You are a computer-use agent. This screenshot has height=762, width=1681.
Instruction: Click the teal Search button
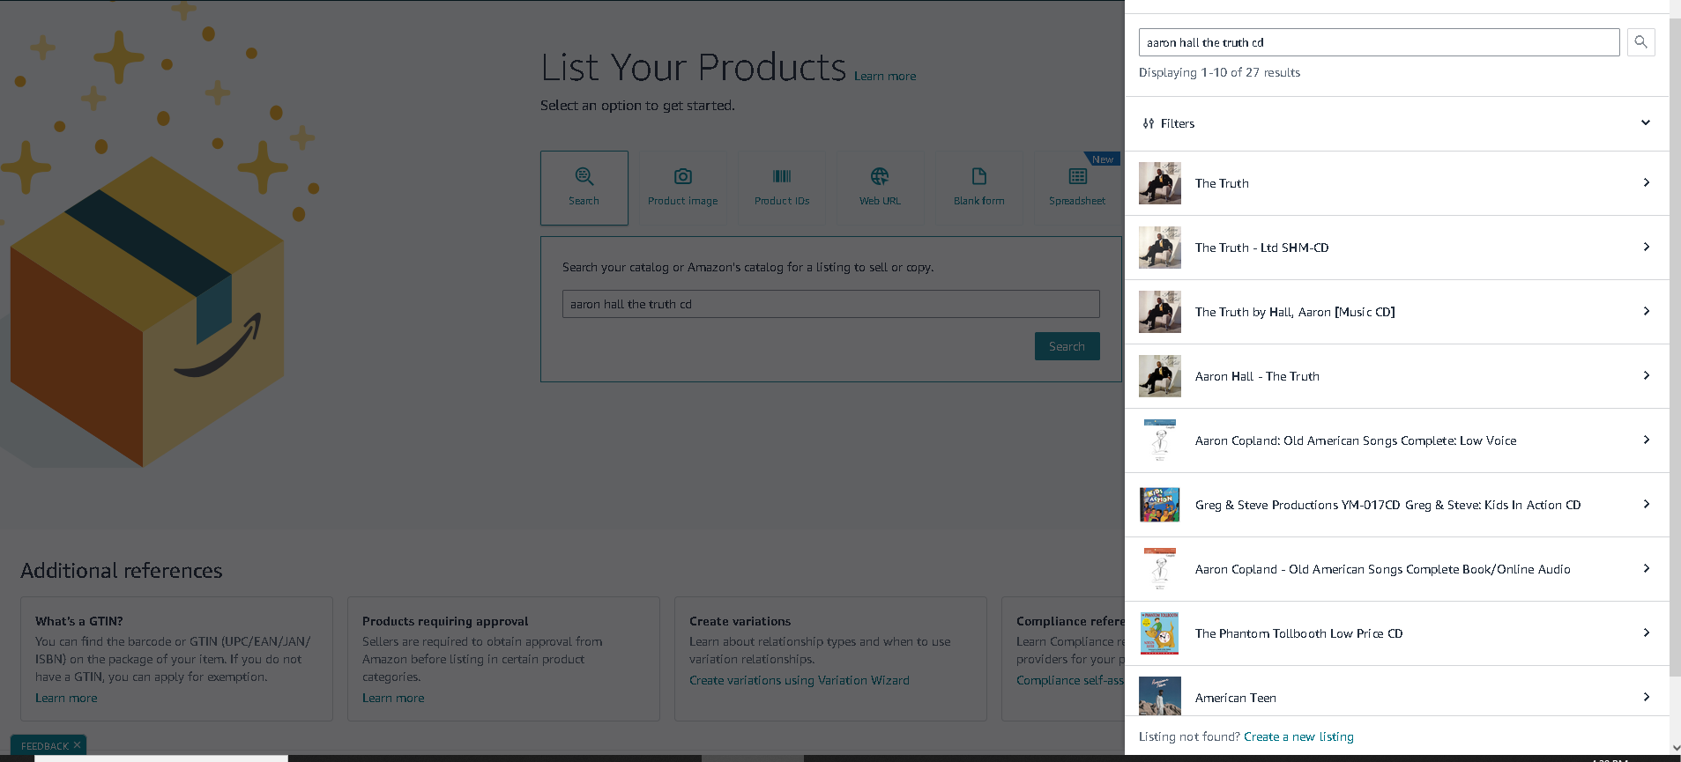coord(1067,346)
